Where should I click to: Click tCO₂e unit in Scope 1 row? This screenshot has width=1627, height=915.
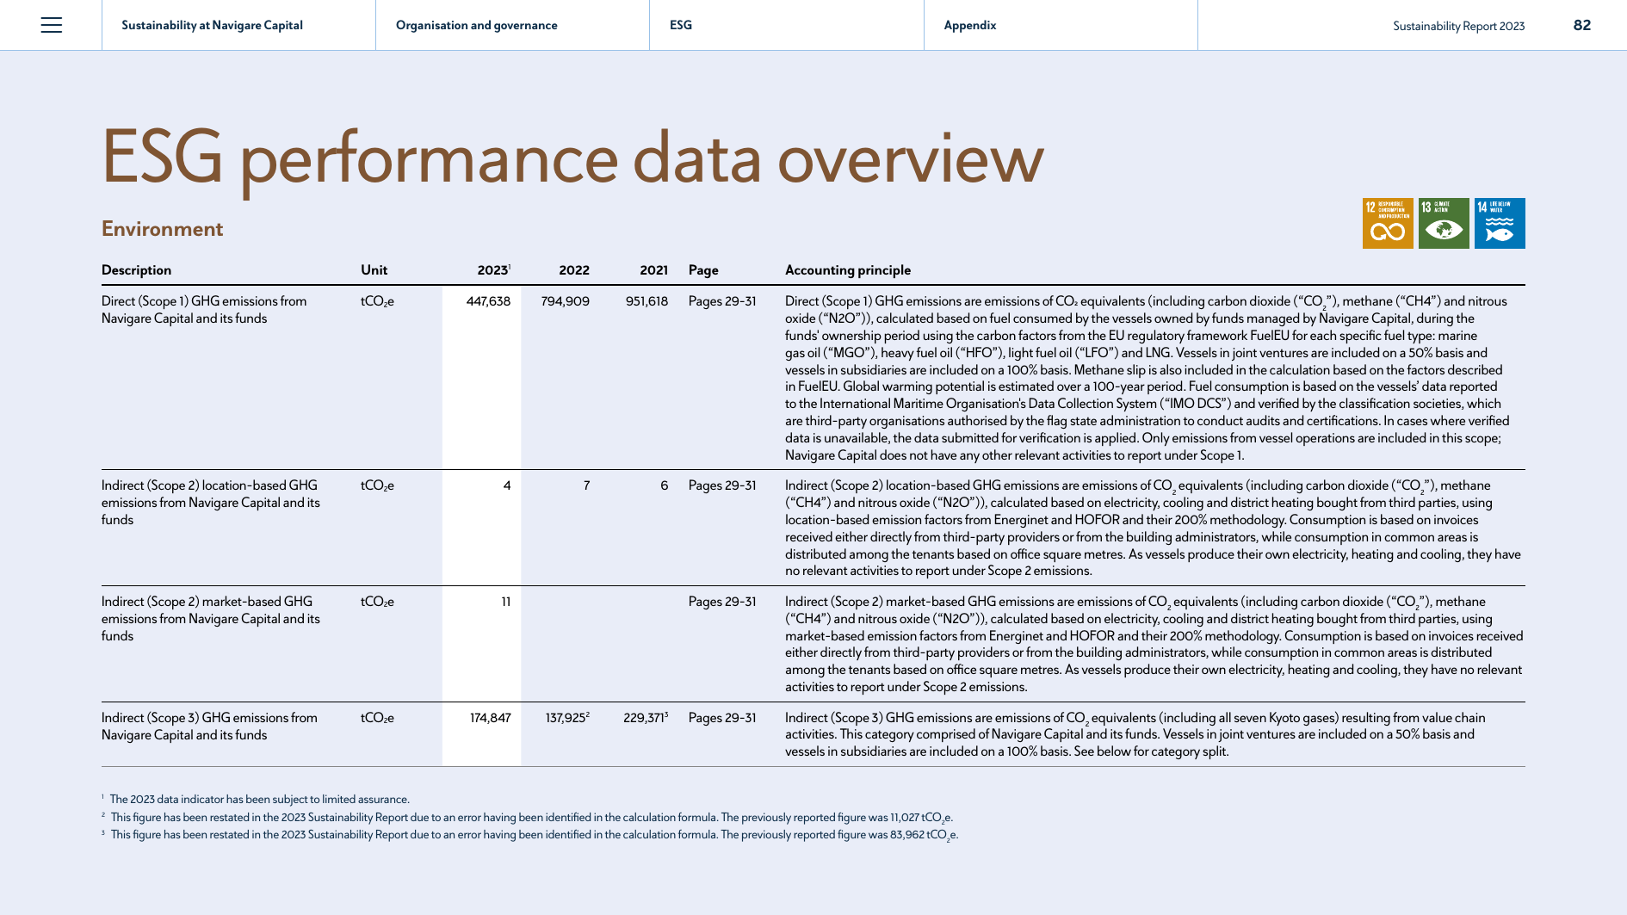pyautogui.click(x=377, y=301)
